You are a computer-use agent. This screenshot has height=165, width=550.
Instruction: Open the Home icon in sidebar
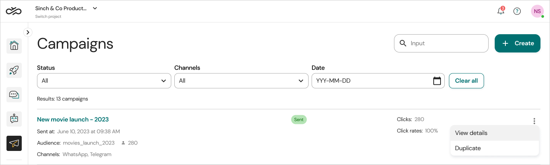click(x=14, y=46)
